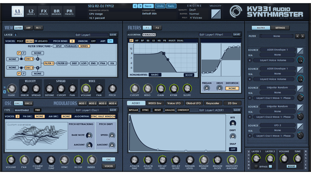
Task: Toggle the ARP On switch
Action: pos(110,41)
